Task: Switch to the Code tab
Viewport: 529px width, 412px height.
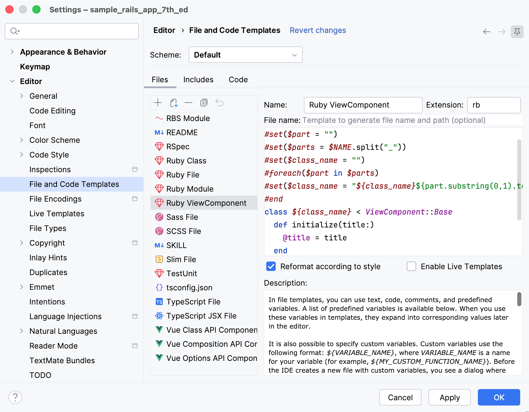Action: tap(238, 80)
